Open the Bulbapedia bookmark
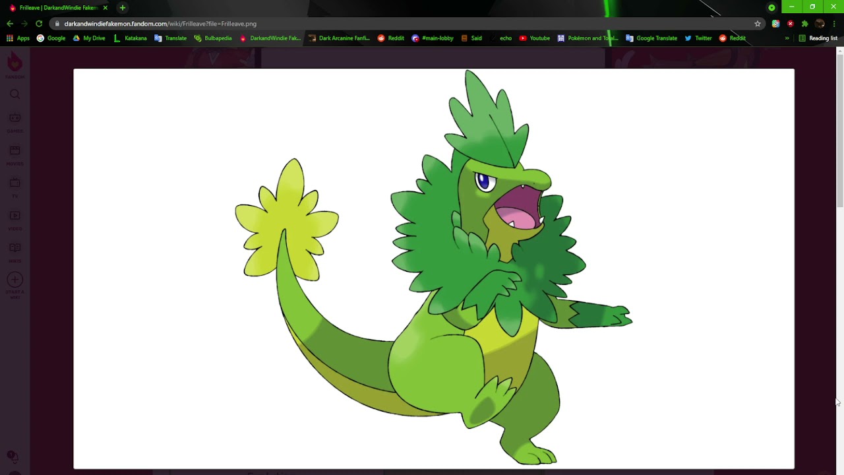 tap(212, 38)
